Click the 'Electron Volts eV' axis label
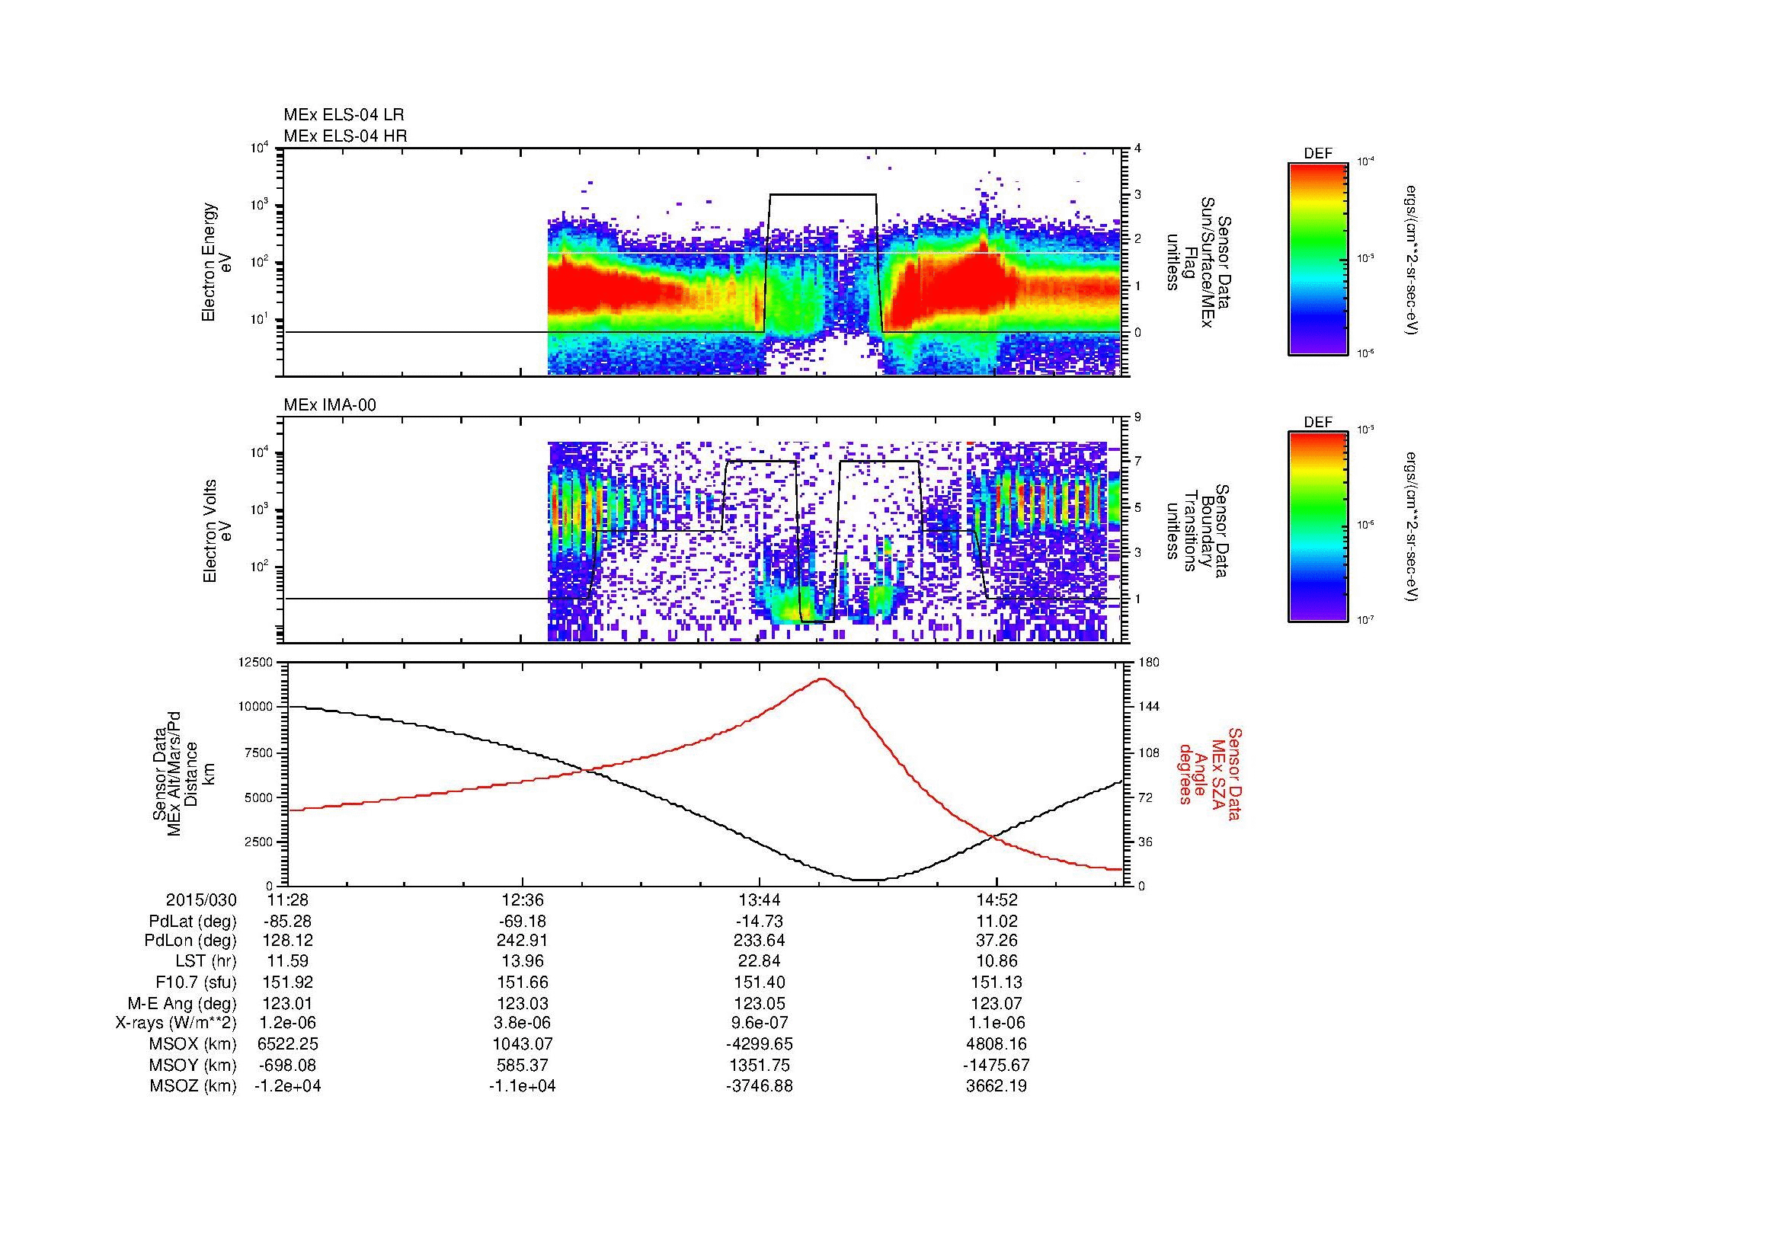The image size is (1782, 1259). 217,531
